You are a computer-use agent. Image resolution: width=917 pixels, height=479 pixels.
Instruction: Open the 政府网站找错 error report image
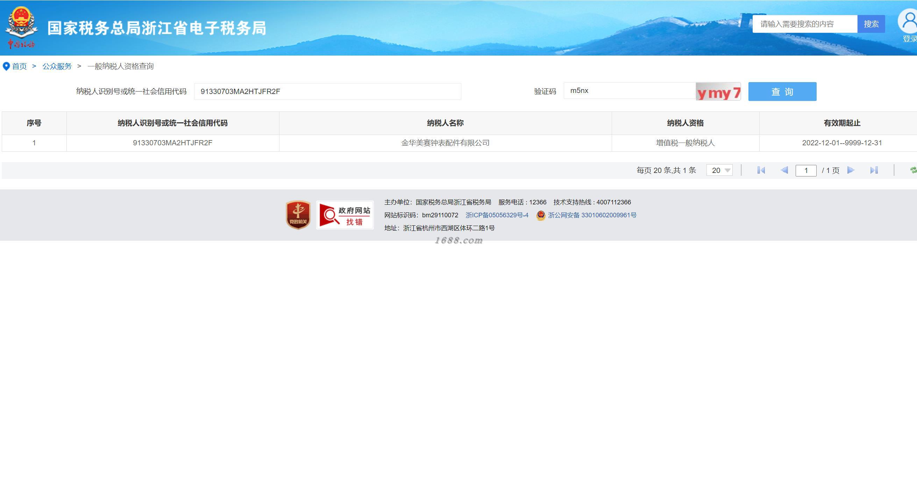344,215
